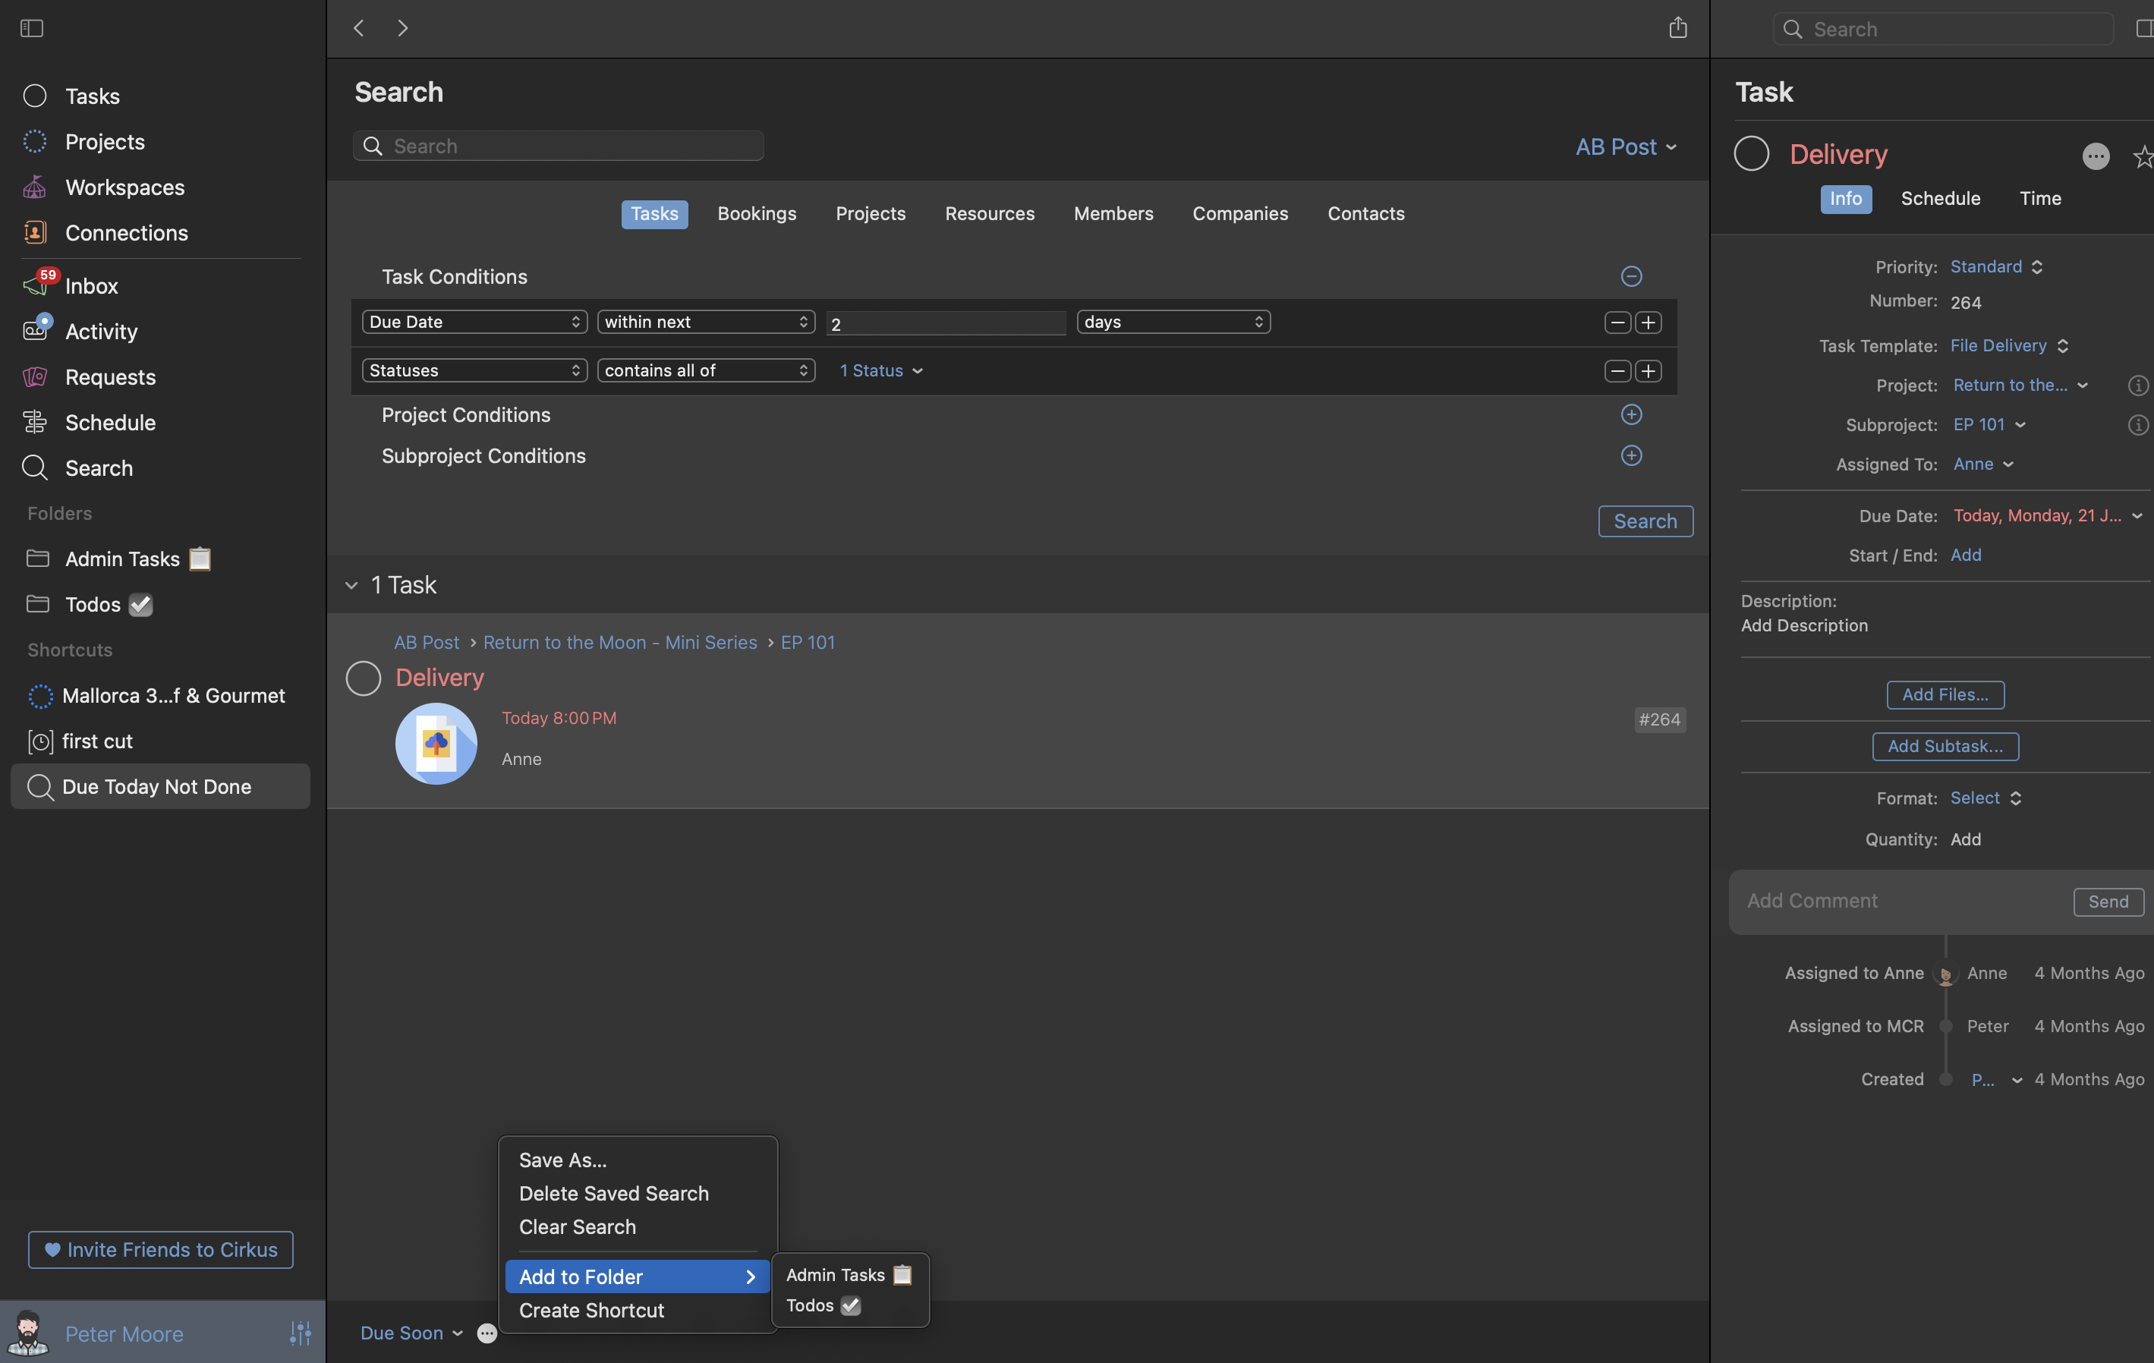Choose Create Shortcut from context menu
Viewport: 2154px width, 1363px height.
(x=591, y=1310)
